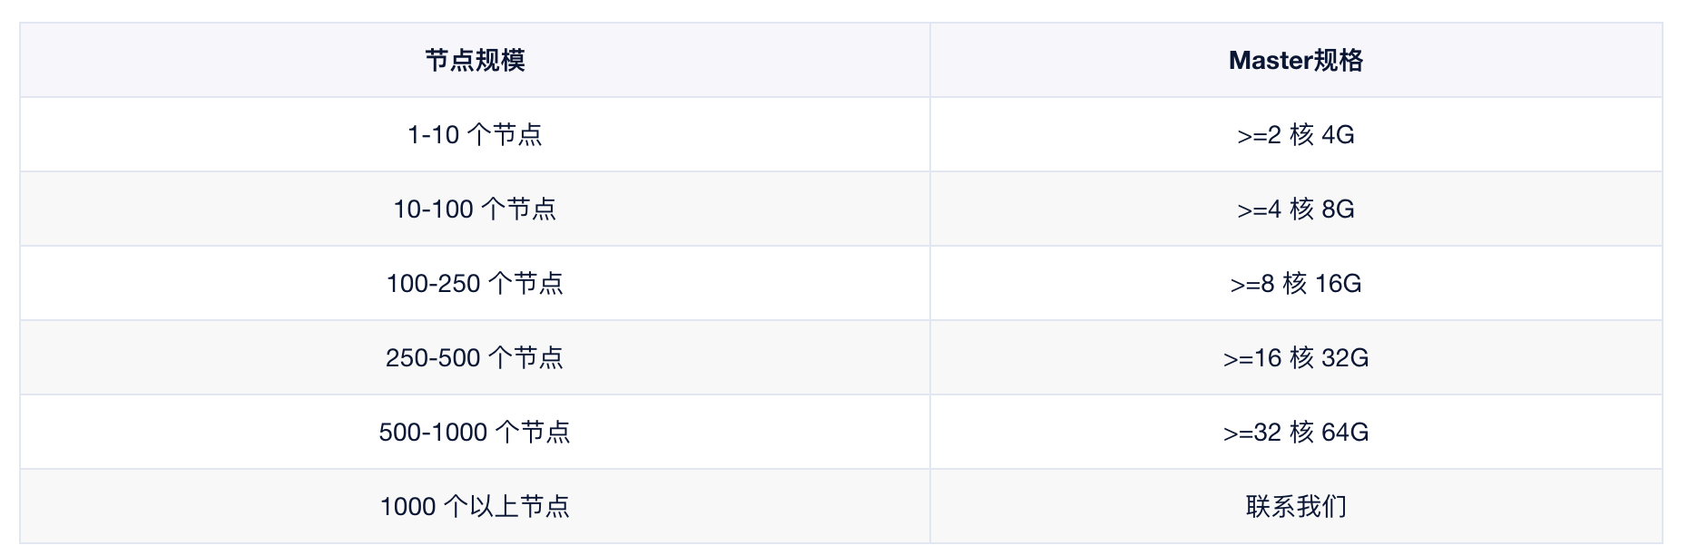Click the '>=8 核 16G' spec cell

pyautogui.click(x=1295, y=284)
